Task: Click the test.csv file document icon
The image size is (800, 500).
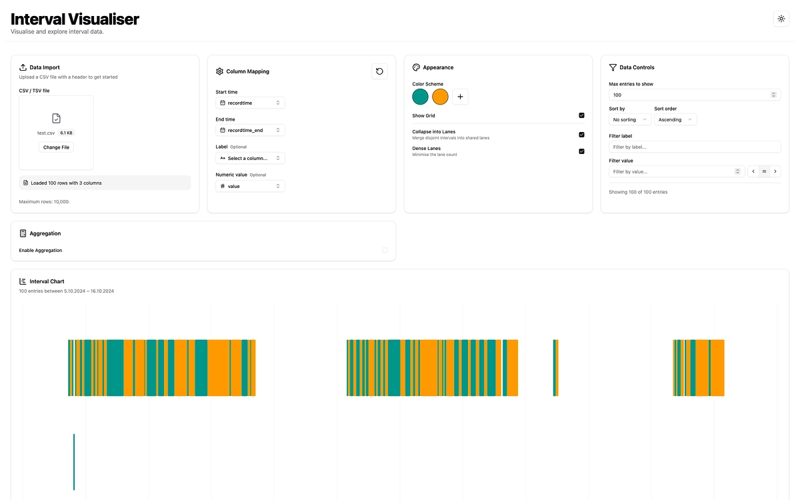Action: pos(56,118)
